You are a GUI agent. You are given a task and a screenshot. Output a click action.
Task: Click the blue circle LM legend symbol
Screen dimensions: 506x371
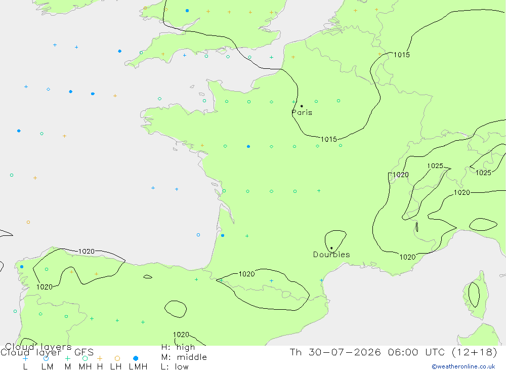point(46,358)
